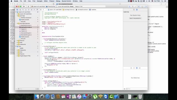This screenshot has width=177, height=100.
Task: Select InterfaceController.m file
Action: 26,27
